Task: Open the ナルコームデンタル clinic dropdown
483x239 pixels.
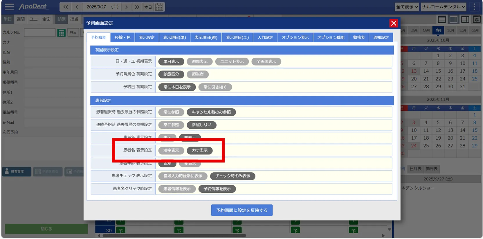Action: (443, 7)
